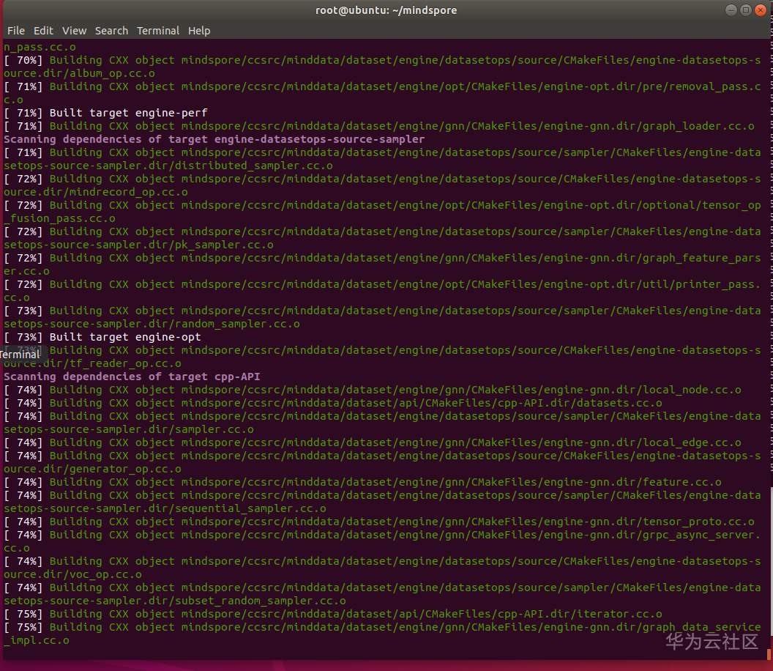Screen dimensions: 773x671
Task: Click the 'Built target engine-opt' line
Action: pyautogui.click(x=102, y=337)
